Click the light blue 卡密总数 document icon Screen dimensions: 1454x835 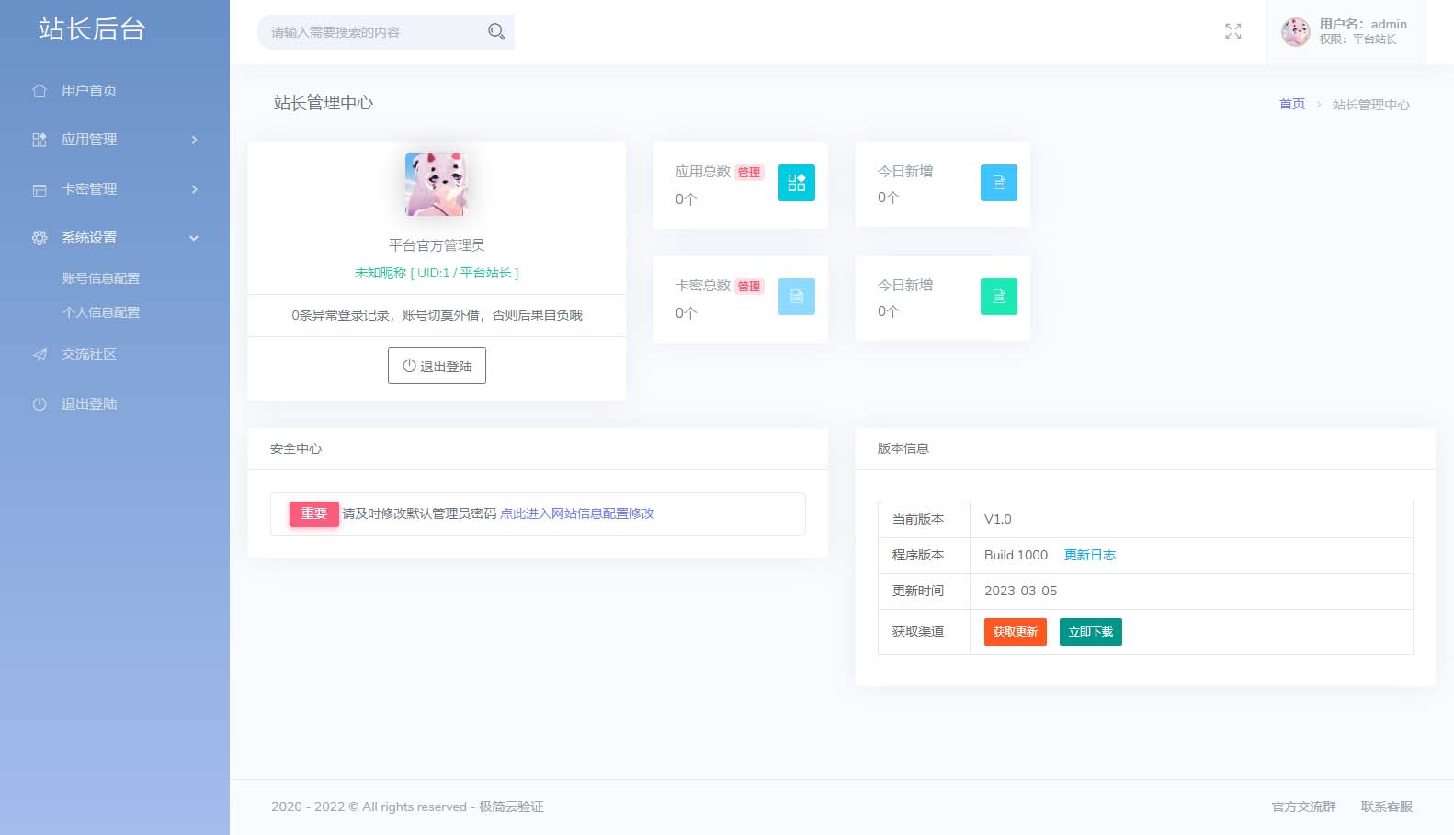point(797,297)
